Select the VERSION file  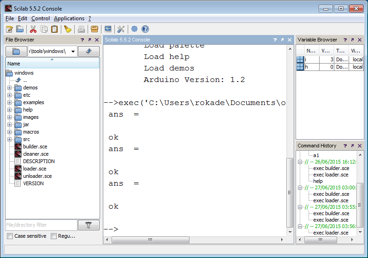click(x=33, y=183)
